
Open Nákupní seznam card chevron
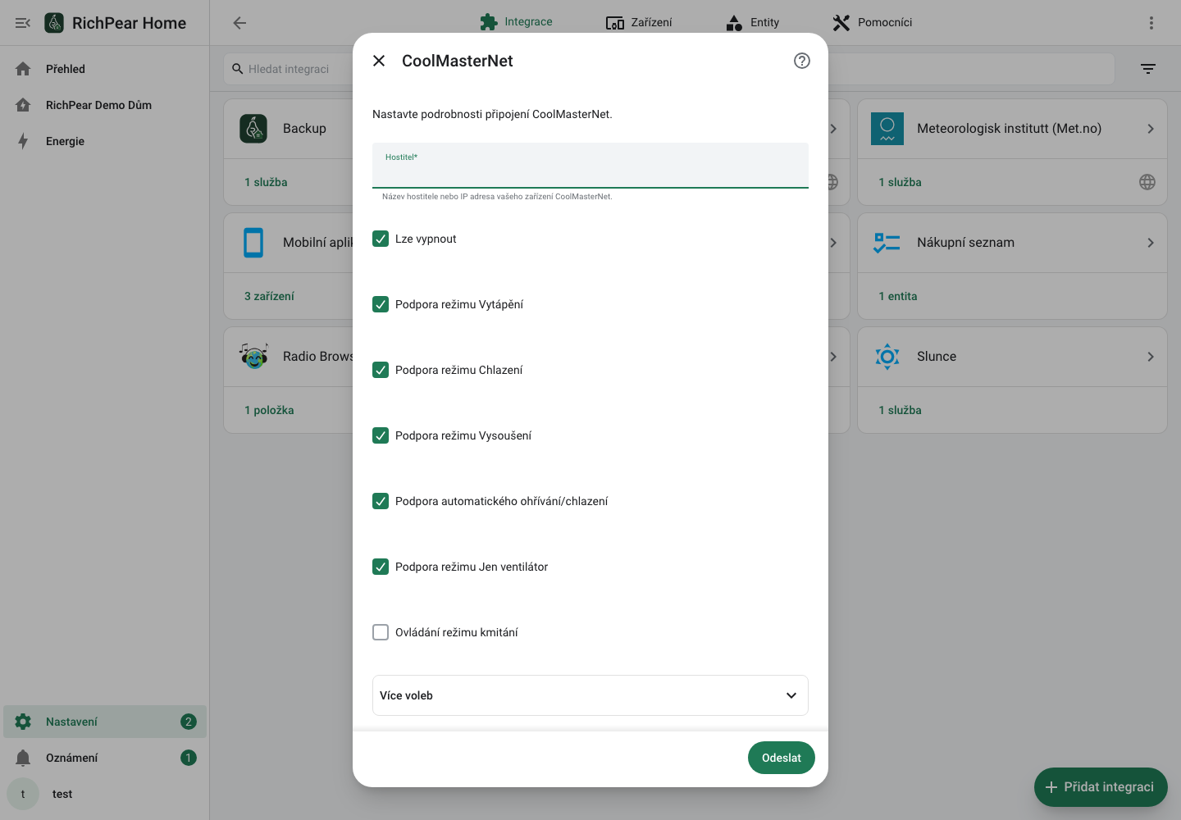pos(1151,243)
